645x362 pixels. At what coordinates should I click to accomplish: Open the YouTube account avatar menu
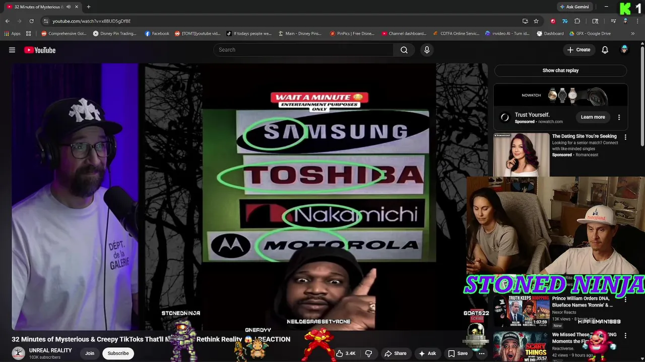click(x=624, y=50)
